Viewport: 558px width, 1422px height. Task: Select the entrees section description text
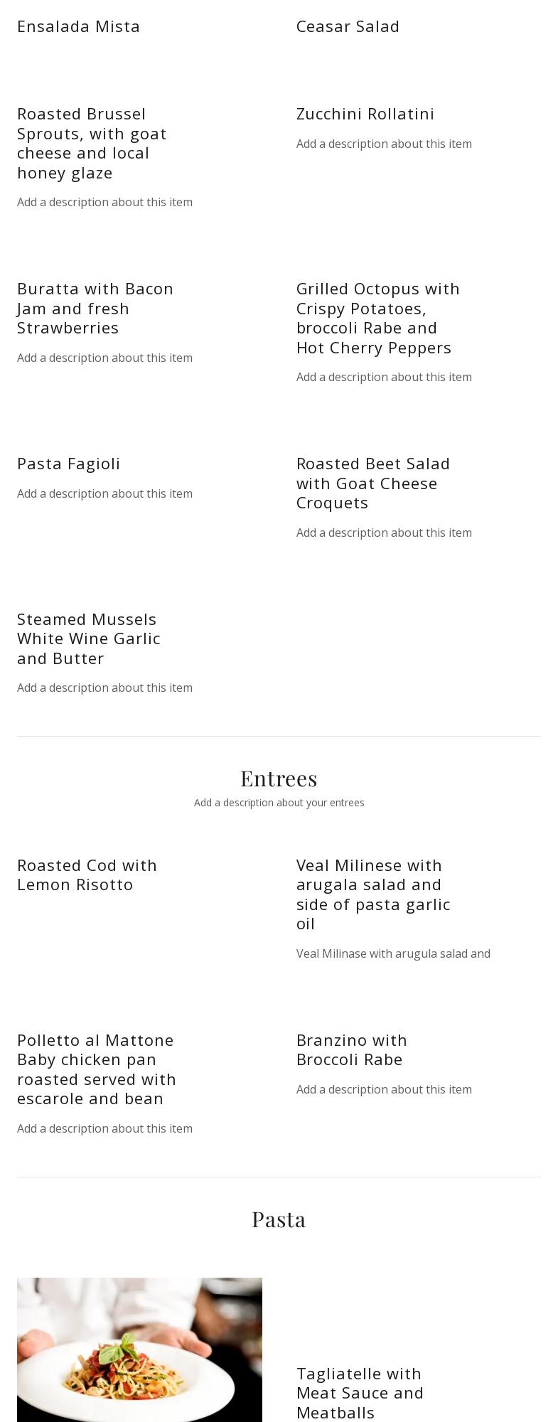(x=279, y=803)
